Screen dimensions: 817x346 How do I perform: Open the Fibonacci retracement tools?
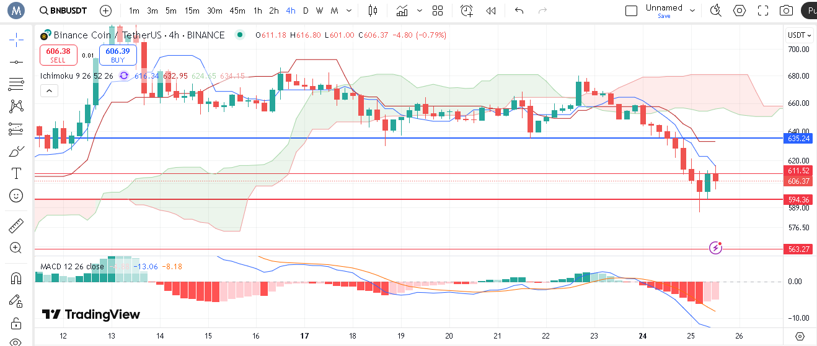click(17, 84)
